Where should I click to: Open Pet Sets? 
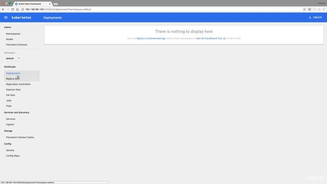pos(10,95)
